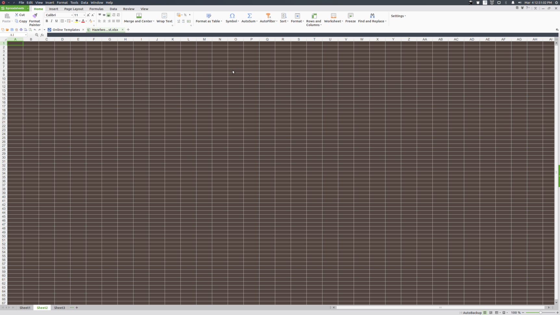
Task: Open the Settings button
Action: (x=398, y=16)
